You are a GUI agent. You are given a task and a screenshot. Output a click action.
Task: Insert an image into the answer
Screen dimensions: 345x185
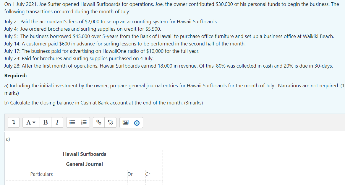pos(125,122)
